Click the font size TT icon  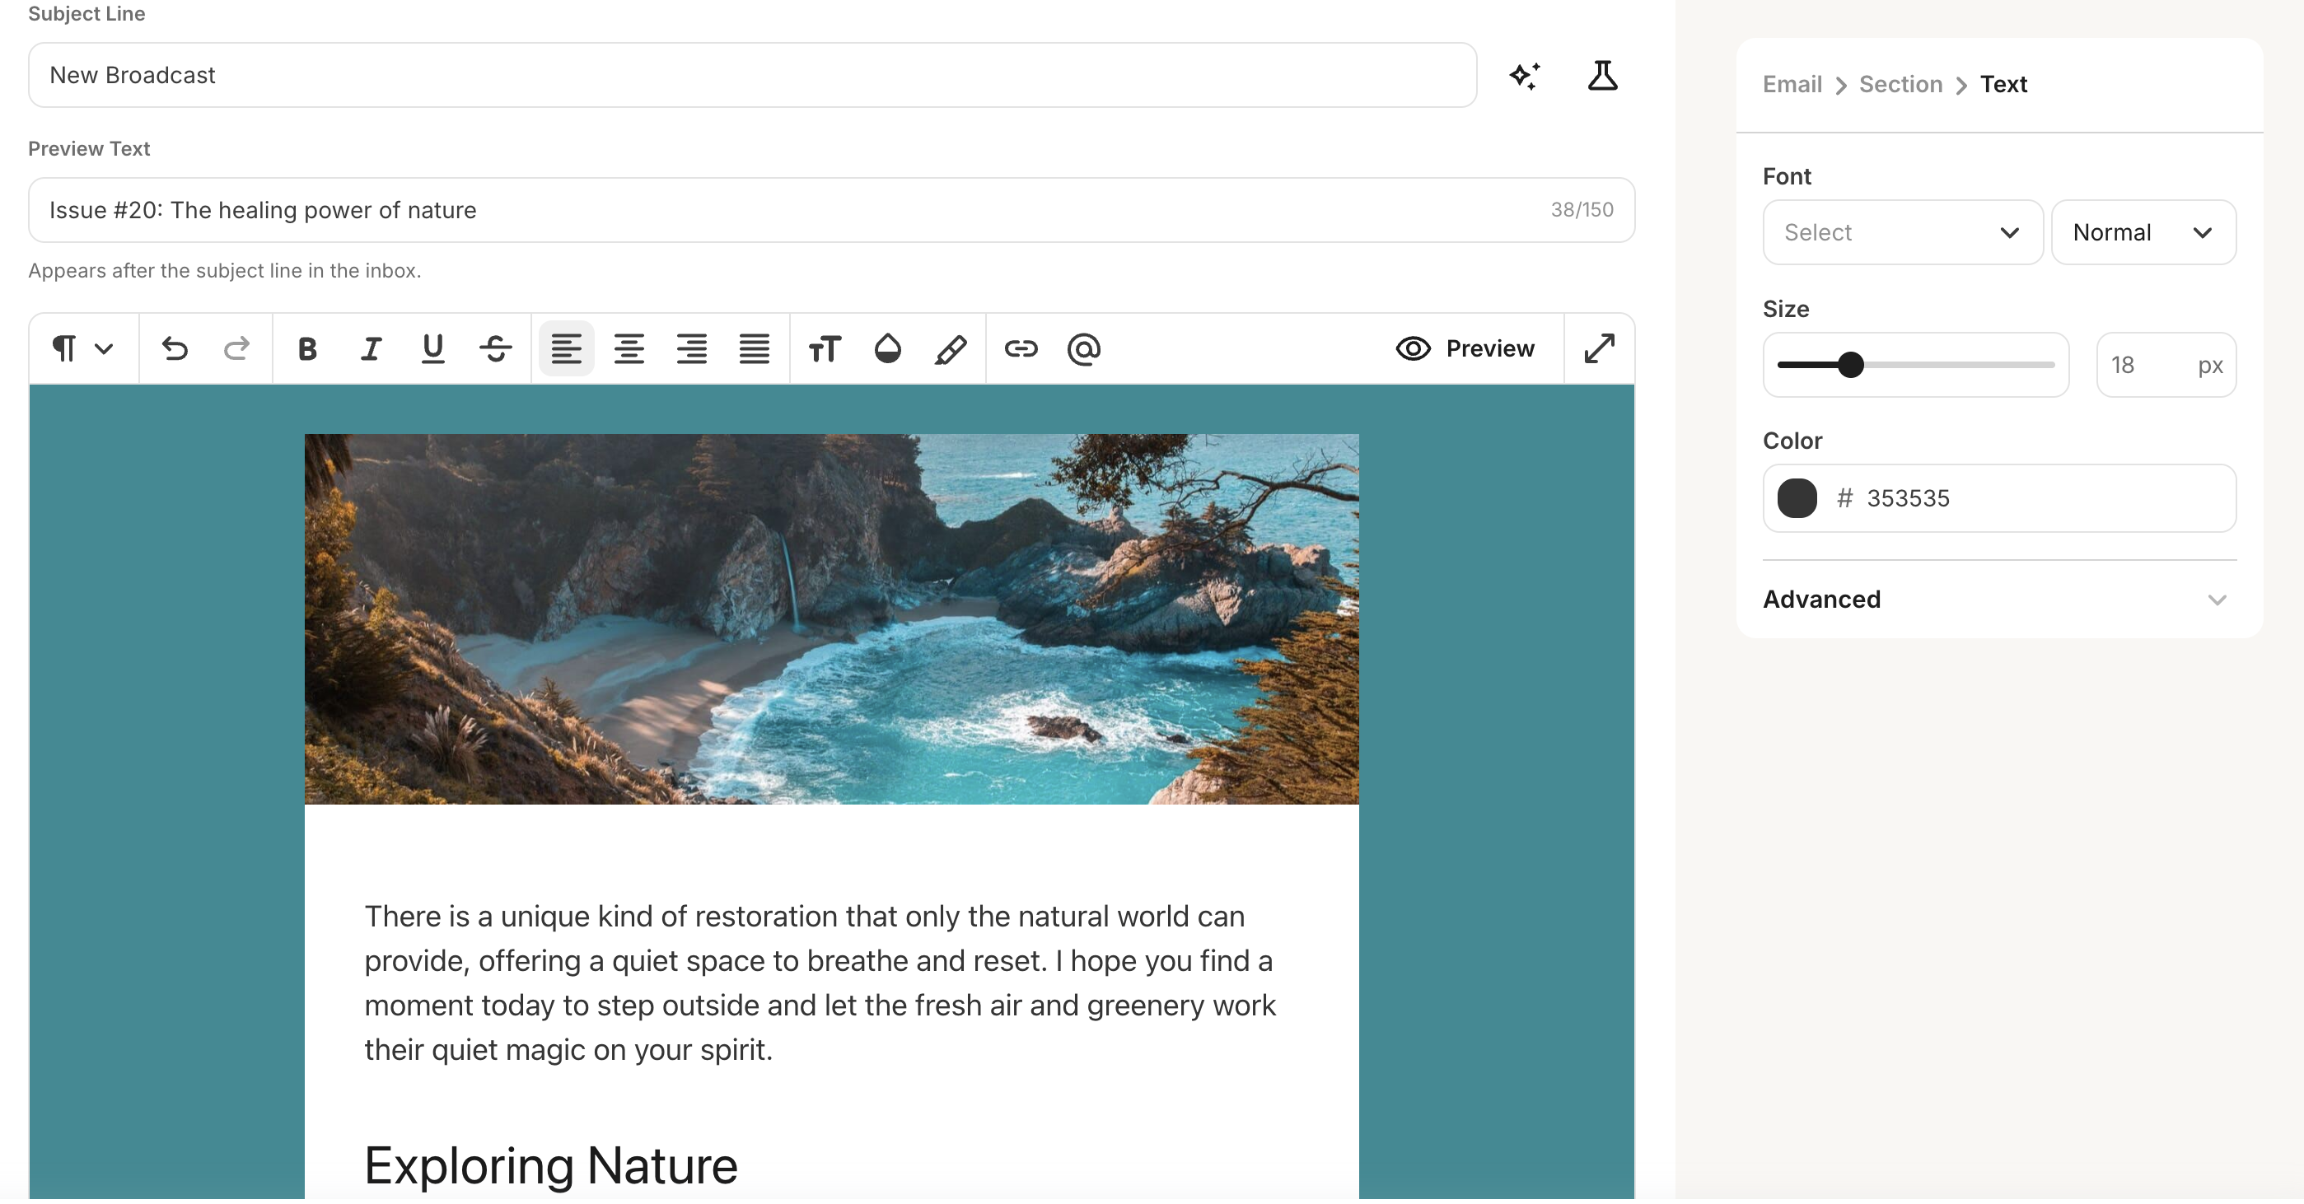[824, 348]
